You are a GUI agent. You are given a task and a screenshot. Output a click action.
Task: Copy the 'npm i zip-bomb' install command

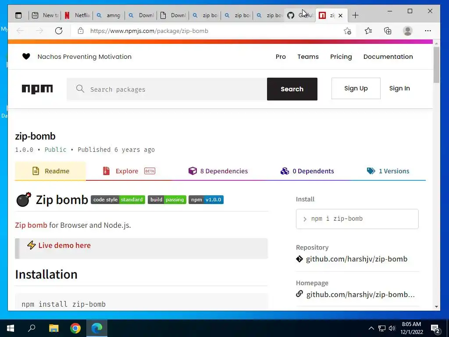click(357, 219)
